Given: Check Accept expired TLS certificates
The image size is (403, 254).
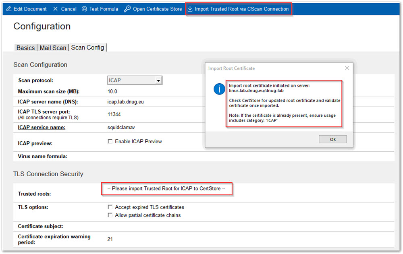Looking at the screenshot, I should (110, 207).
